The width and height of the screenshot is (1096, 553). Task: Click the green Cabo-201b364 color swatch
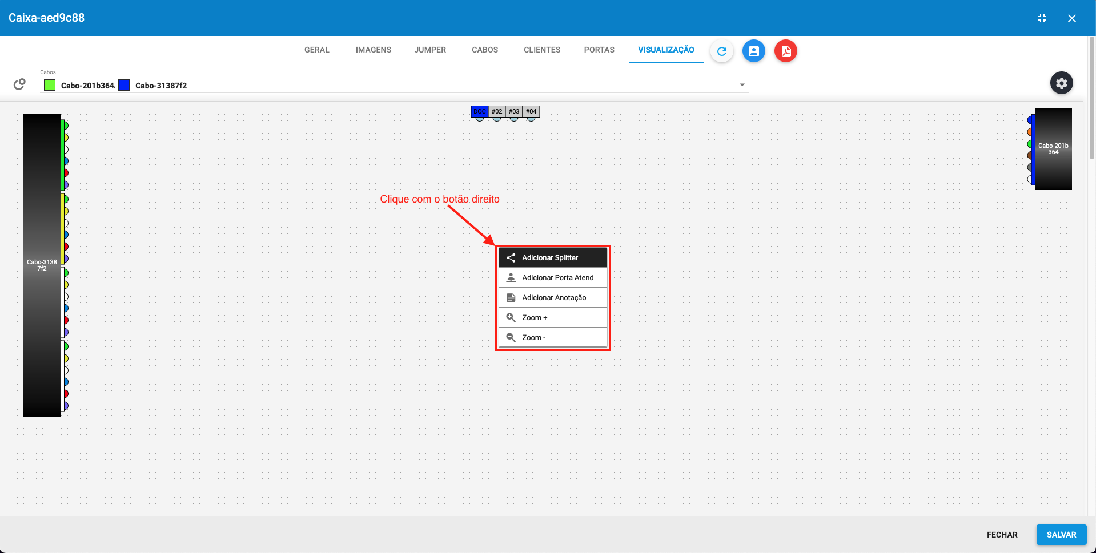click(x=49, y=84)
